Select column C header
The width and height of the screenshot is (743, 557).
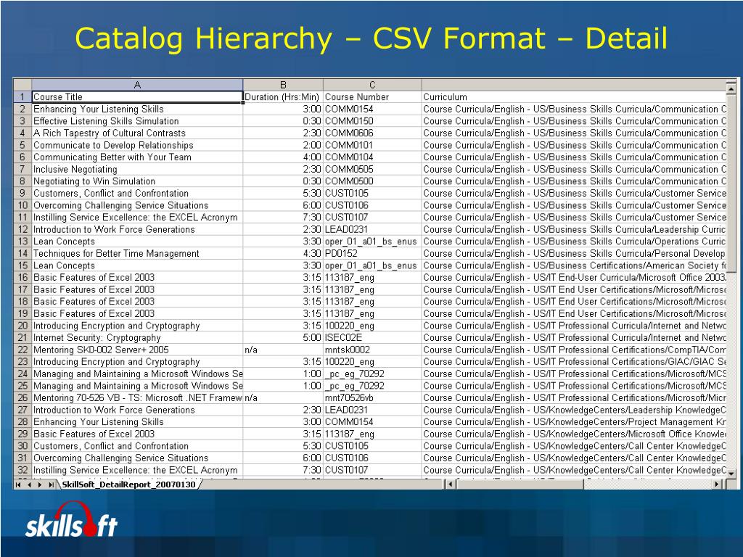372,85
